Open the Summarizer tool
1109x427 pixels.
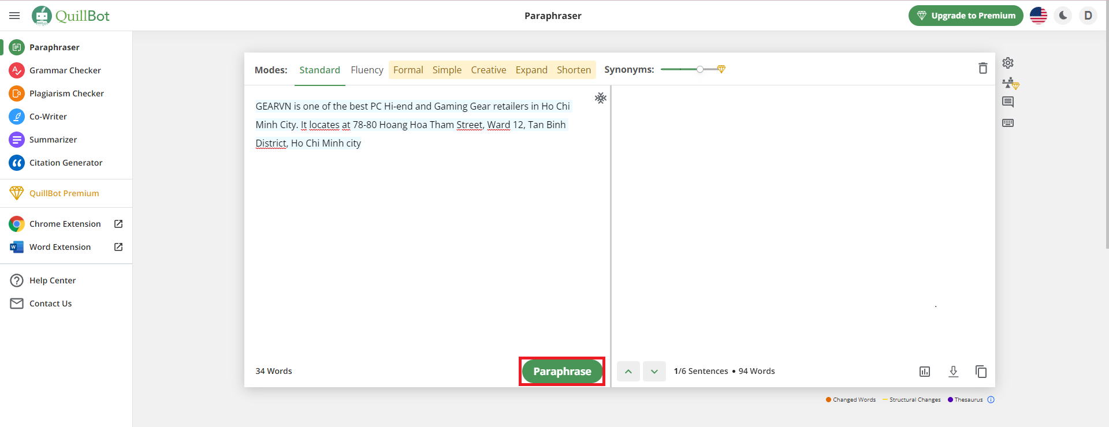(x=66, y=140)
